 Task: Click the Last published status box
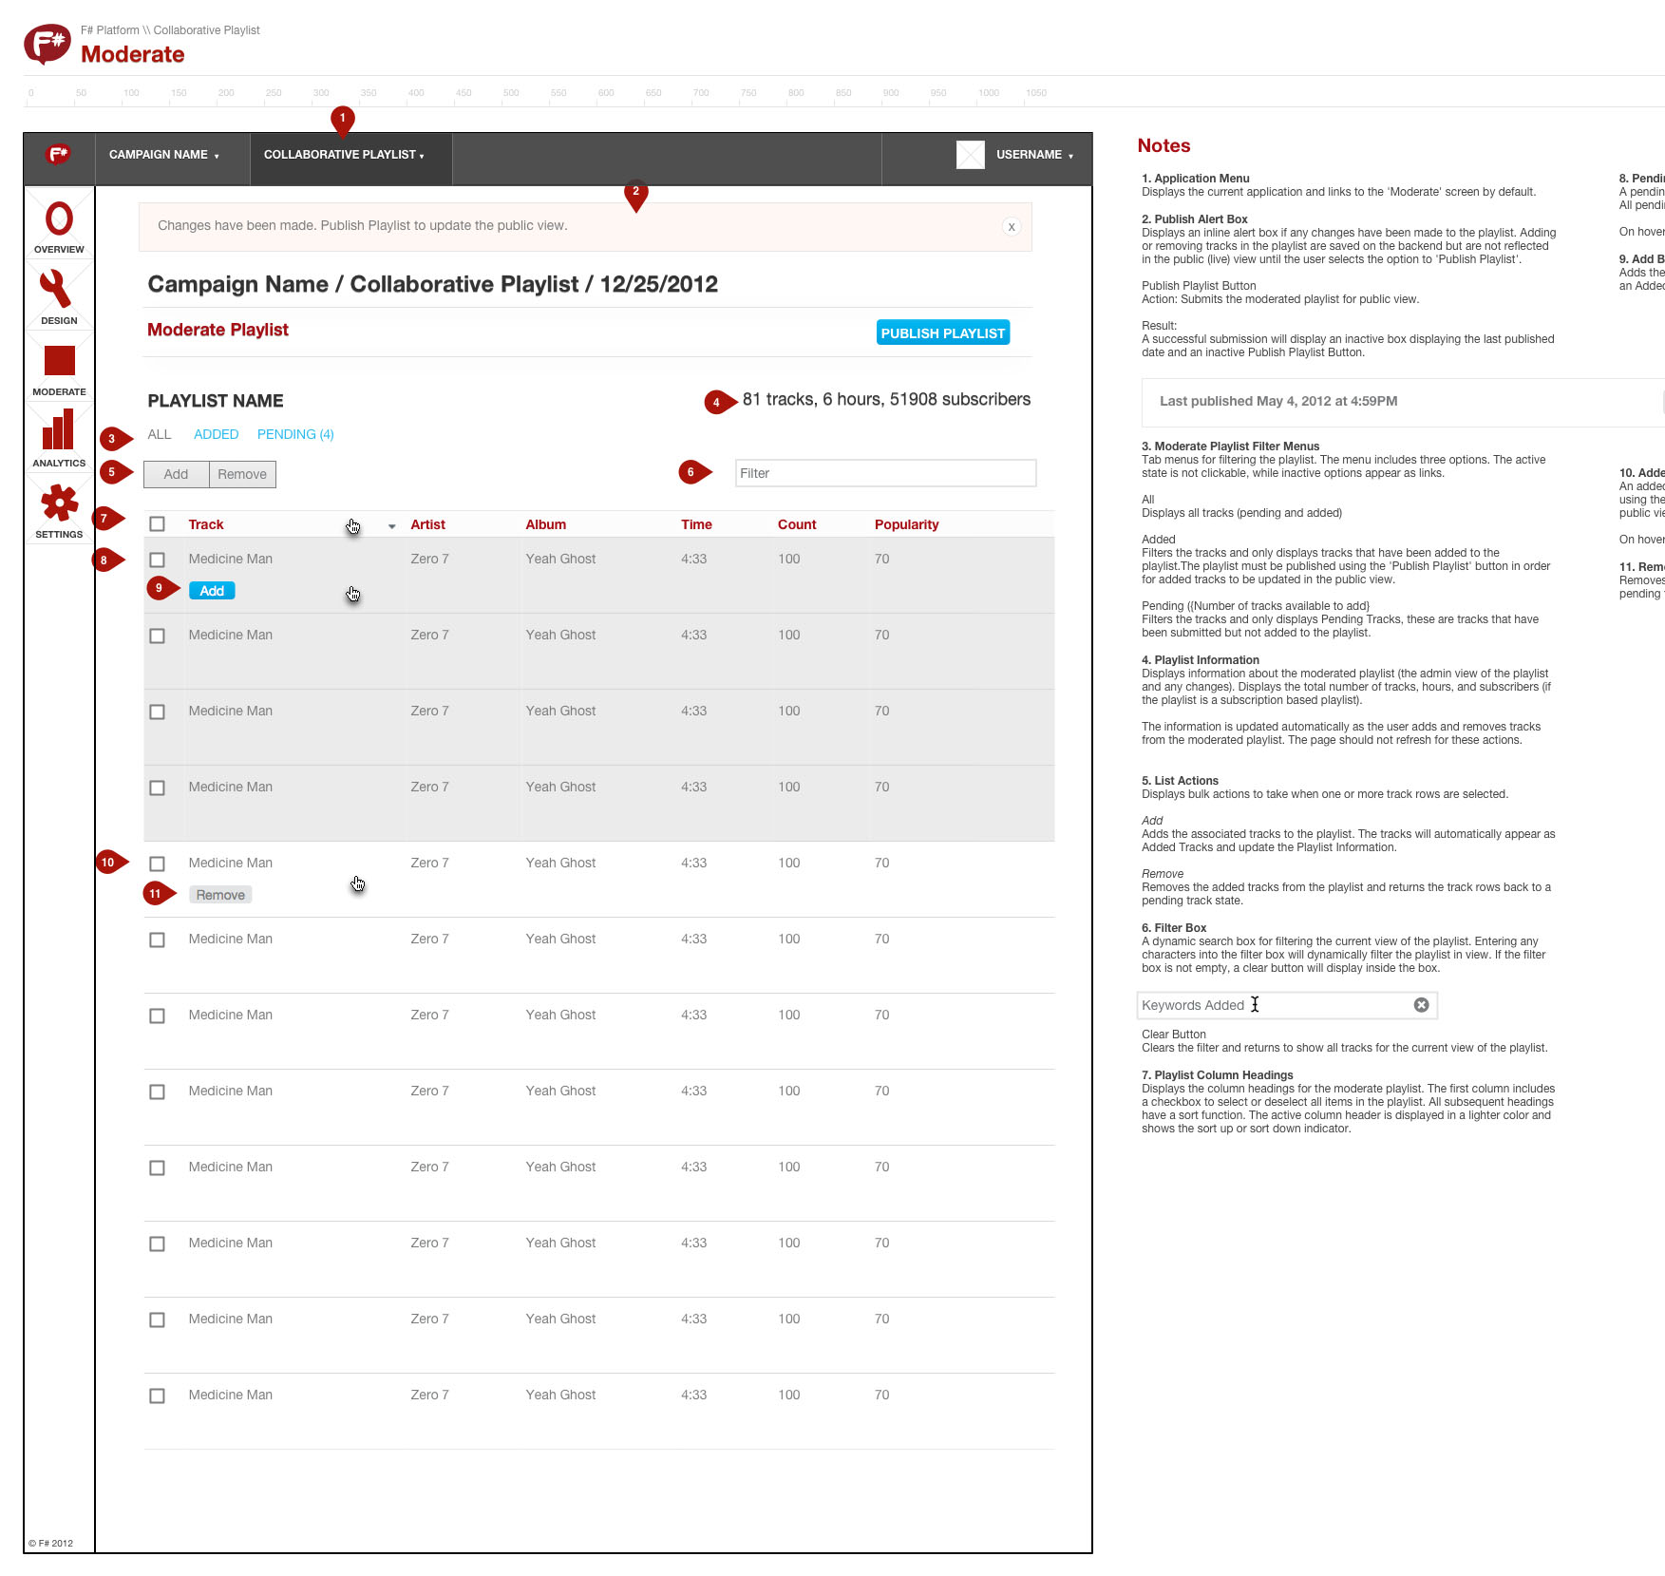click(1402, 402)
